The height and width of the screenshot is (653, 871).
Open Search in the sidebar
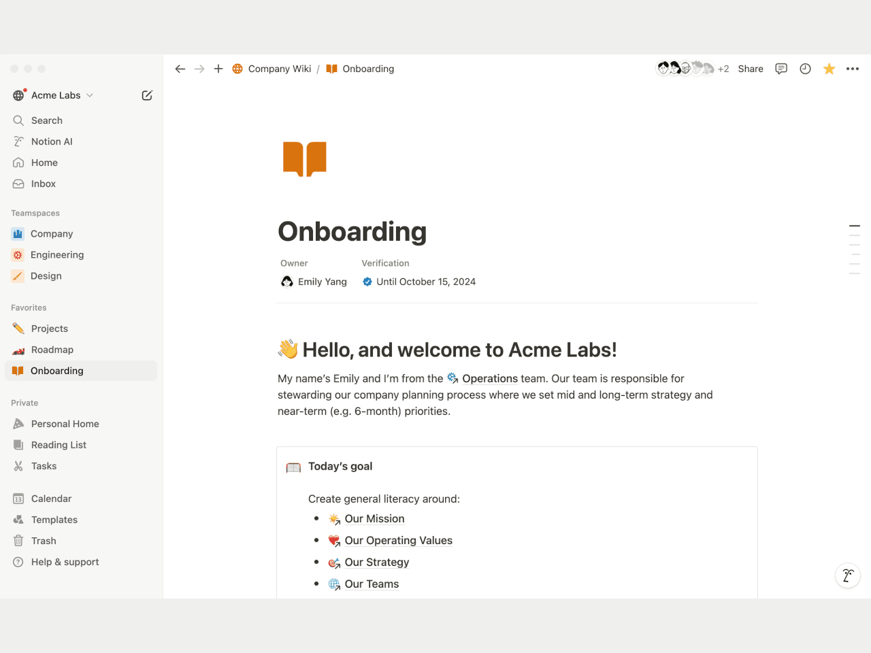point(46,120)
